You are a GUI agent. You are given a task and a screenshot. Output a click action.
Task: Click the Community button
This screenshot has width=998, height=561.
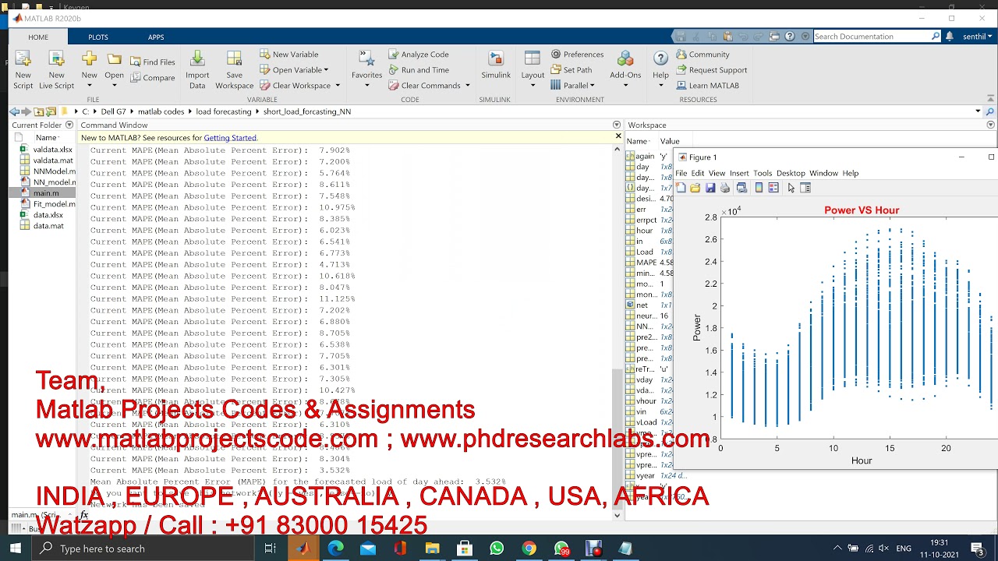pos(702,55)
